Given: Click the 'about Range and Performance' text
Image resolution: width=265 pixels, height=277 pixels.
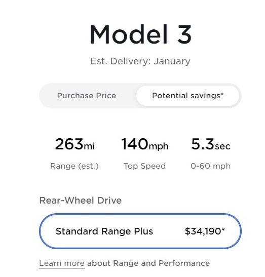Looking at the screenshot, I should (x=148, y=263).
